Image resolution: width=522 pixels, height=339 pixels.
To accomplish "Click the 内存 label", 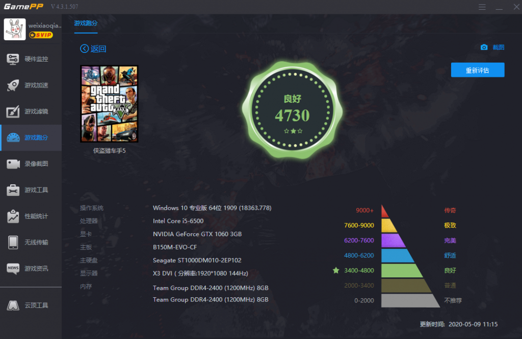I will pos(86,287).
